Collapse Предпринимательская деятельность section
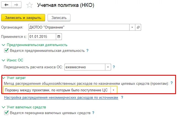The width and height of the screenshot is (181, 127). click(4, 45)
